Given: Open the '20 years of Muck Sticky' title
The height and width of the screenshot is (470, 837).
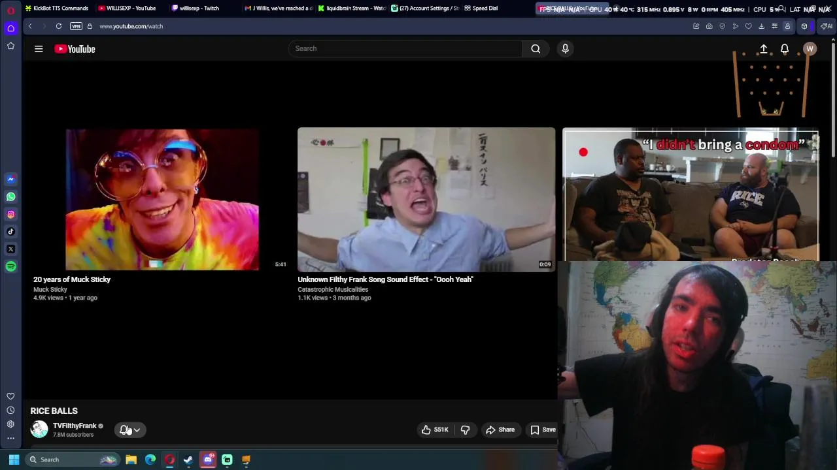Looking at the screenshot, I should click(72, 279).
